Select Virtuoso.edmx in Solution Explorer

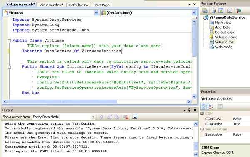tap(226, 37)
